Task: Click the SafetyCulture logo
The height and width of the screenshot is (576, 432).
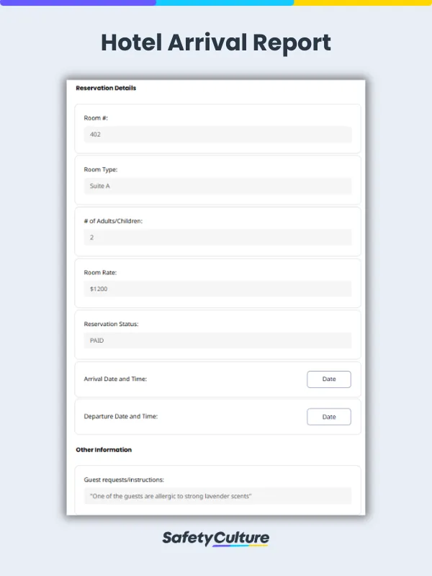Action: coord(216,538)
